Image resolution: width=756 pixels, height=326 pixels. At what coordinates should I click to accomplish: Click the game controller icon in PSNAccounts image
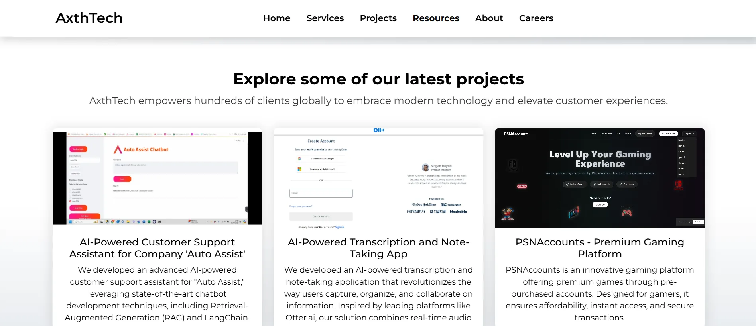[x=627, y=212]
